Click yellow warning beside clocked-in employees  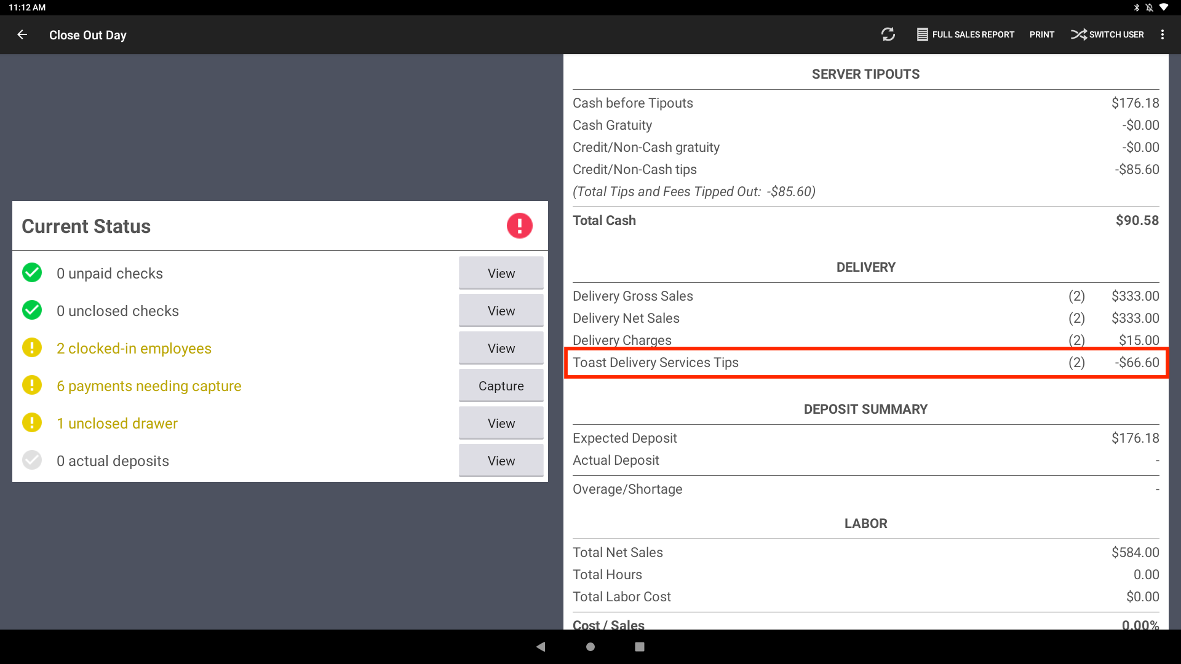click(x=32, y=347)
